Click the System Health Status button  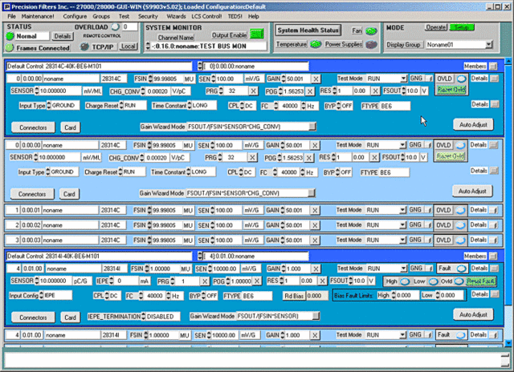[x=308, y=30]
